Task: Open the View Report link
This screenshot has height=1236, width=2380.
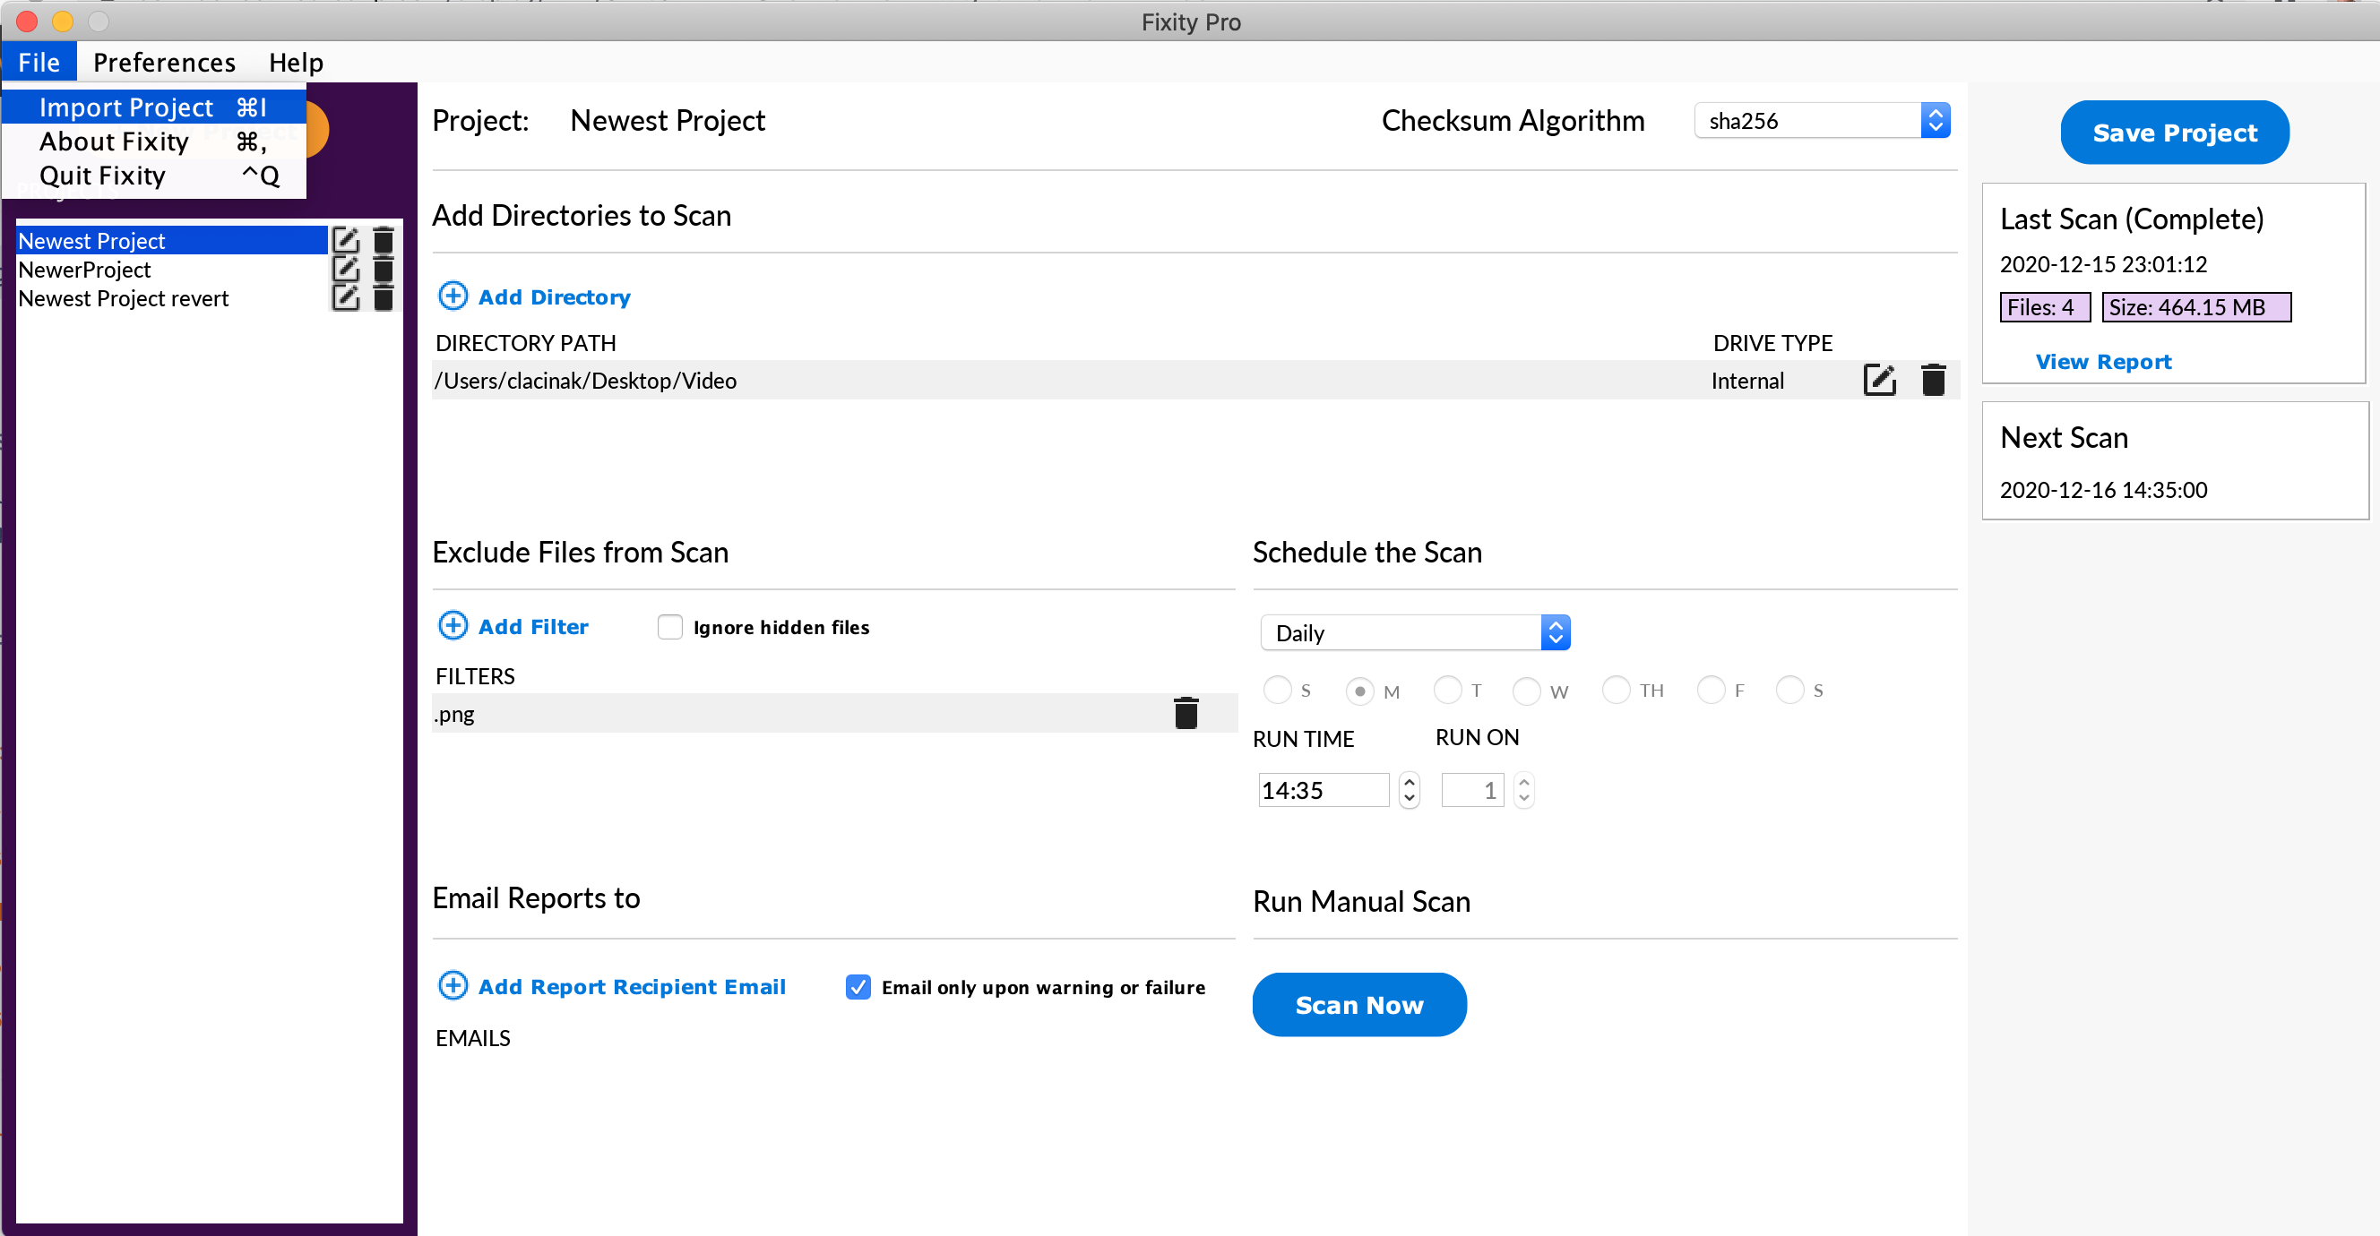Action: click(x=2104, y=361)
